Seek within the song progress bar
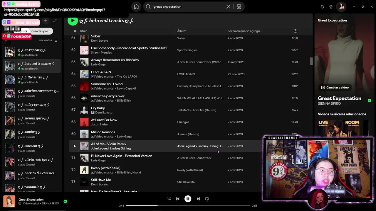 click(x=188, y=206)
